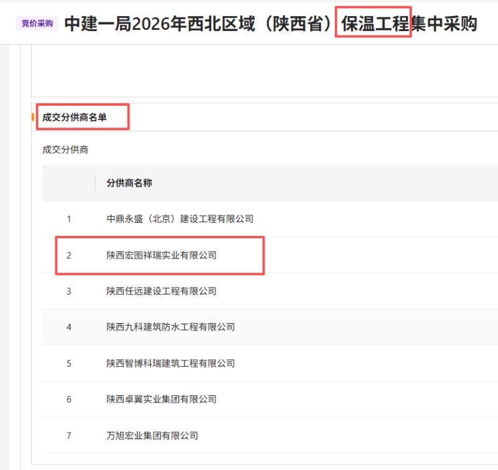Click the 分供商名称 column header

[x=129, y=183]
